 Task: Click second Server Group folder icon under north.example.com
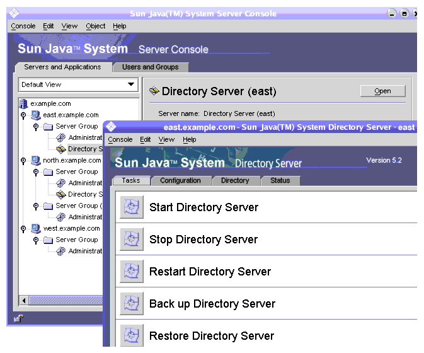pos(48,206)
